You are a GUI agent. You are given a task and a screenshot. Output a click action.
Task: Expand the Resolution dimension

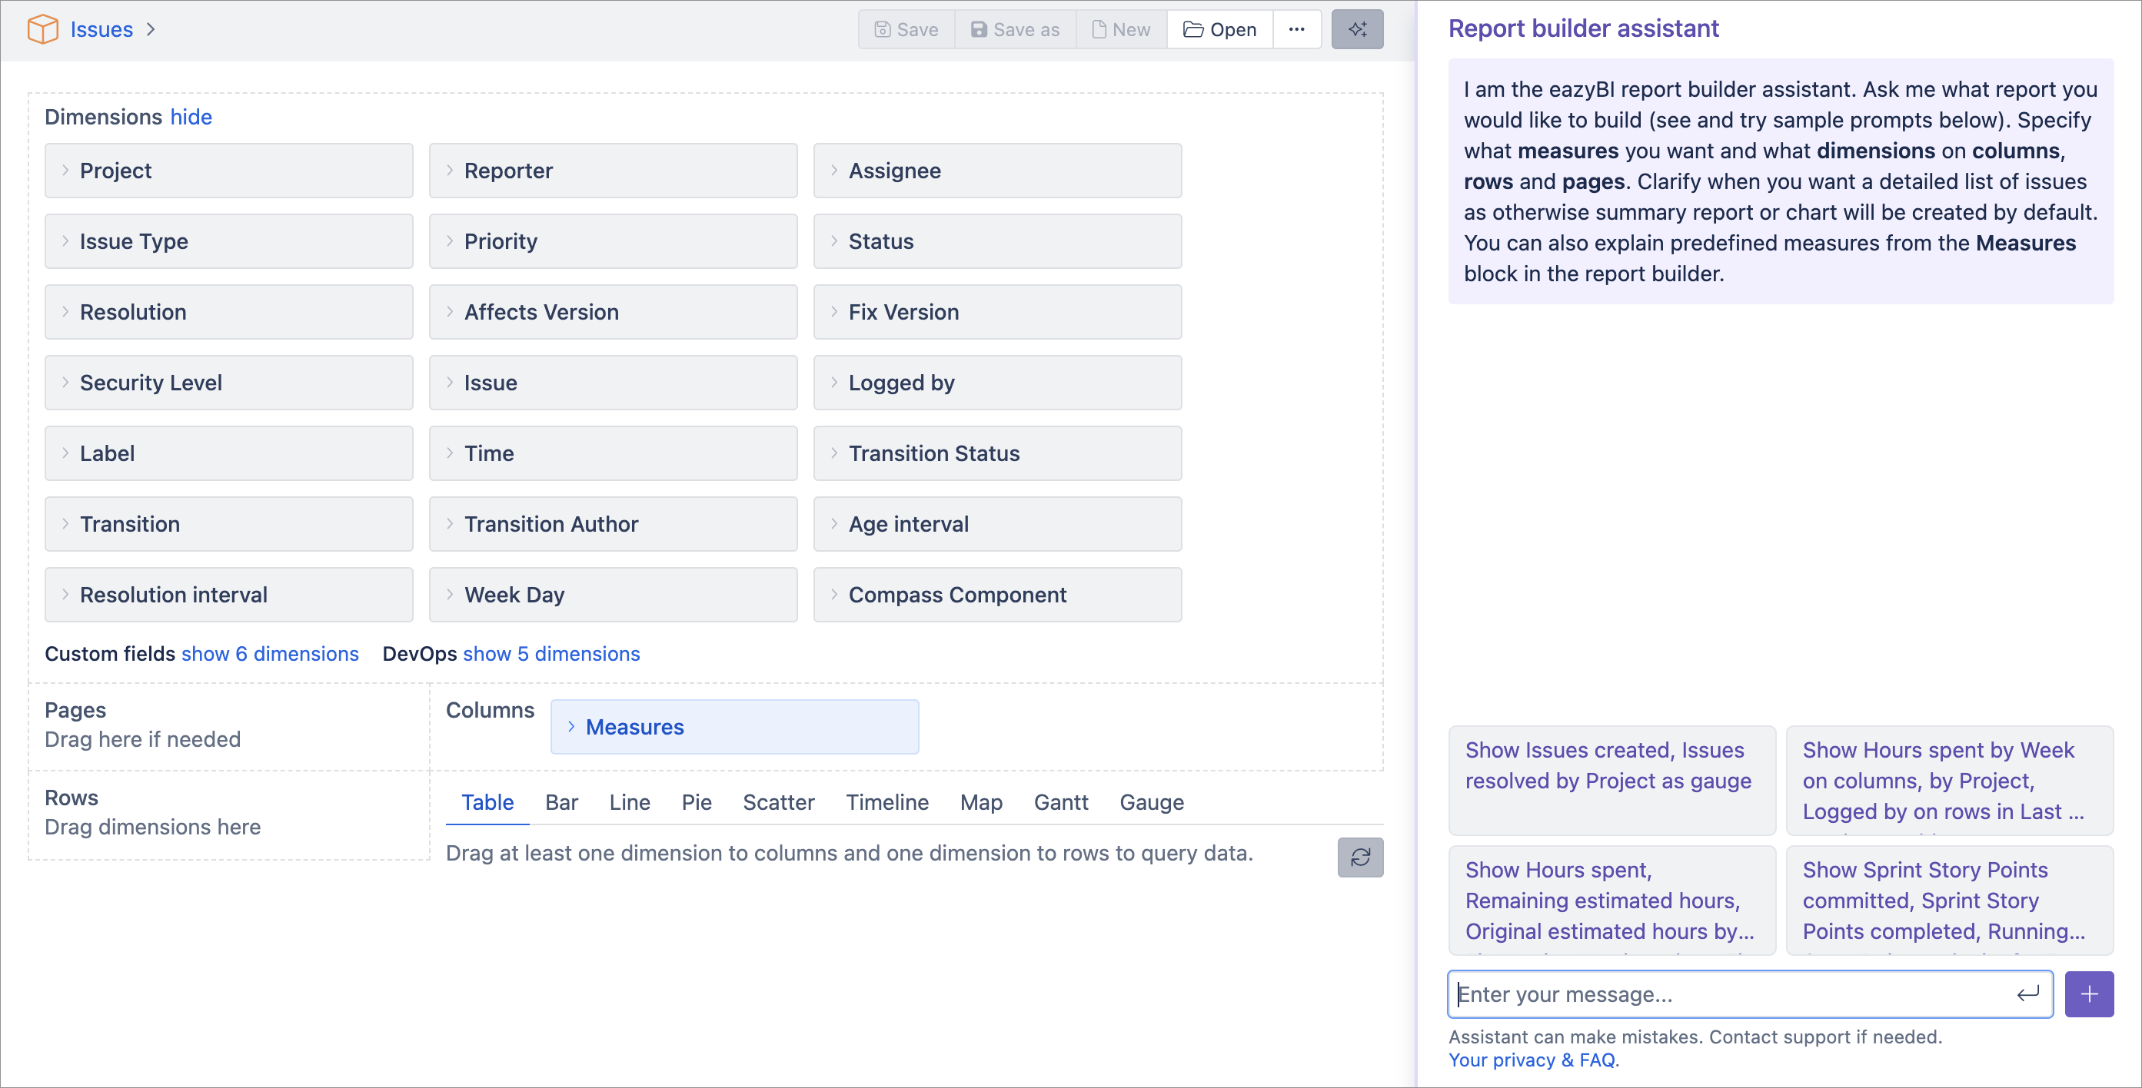228,312
